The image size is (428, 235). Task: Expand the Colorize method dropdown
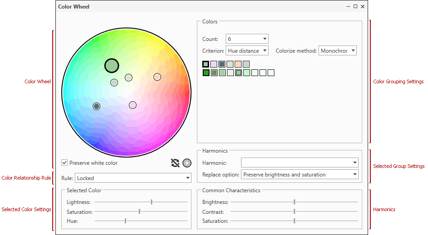[x=337, y=51]
